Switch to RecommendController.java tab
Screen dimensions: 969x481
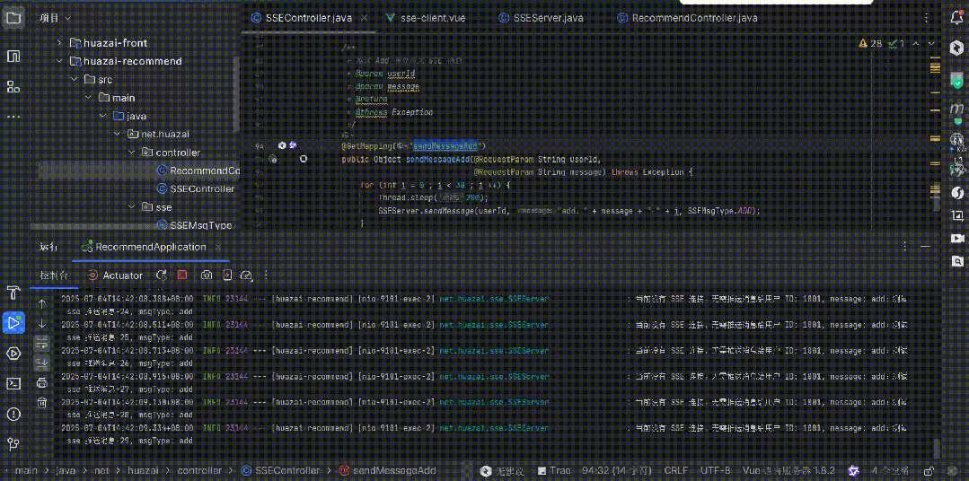687,18
